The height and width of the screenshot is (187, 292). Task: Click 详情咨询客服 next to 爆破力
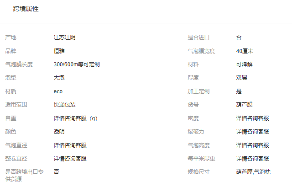pyautogui.click(x=253, y=132)
